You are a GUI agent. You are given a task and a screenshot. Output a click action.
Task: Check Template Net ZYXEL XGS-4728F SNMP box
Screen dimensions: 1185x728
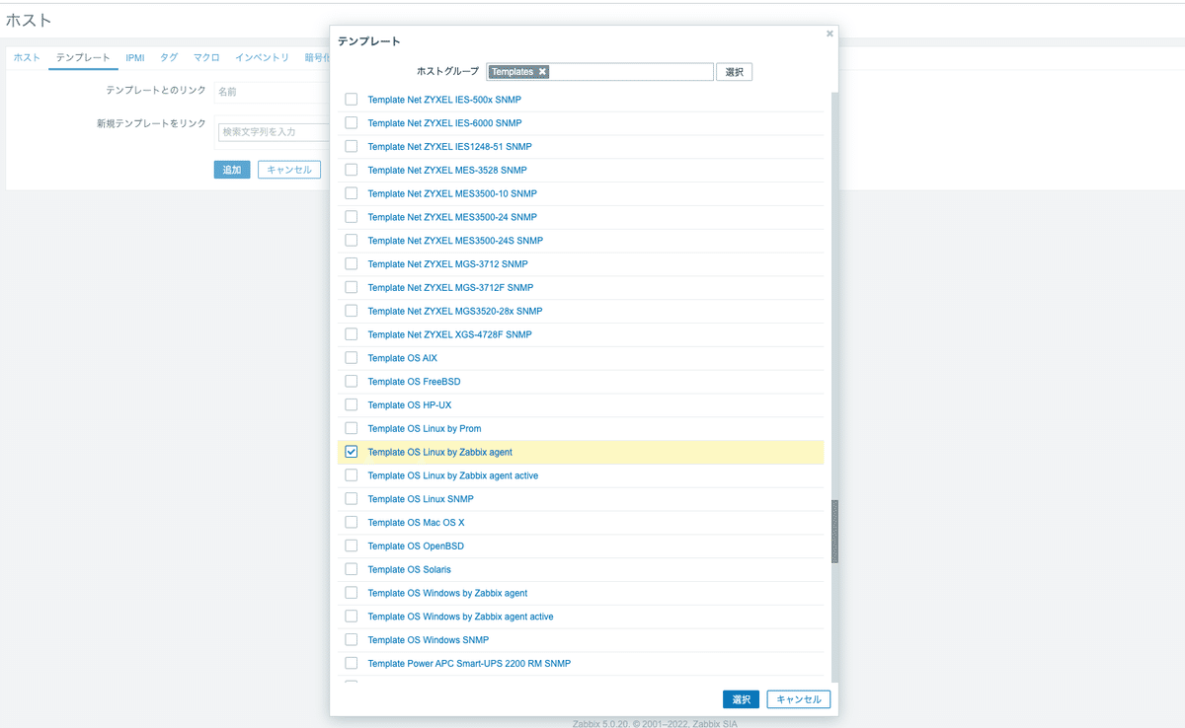(351, 334)
